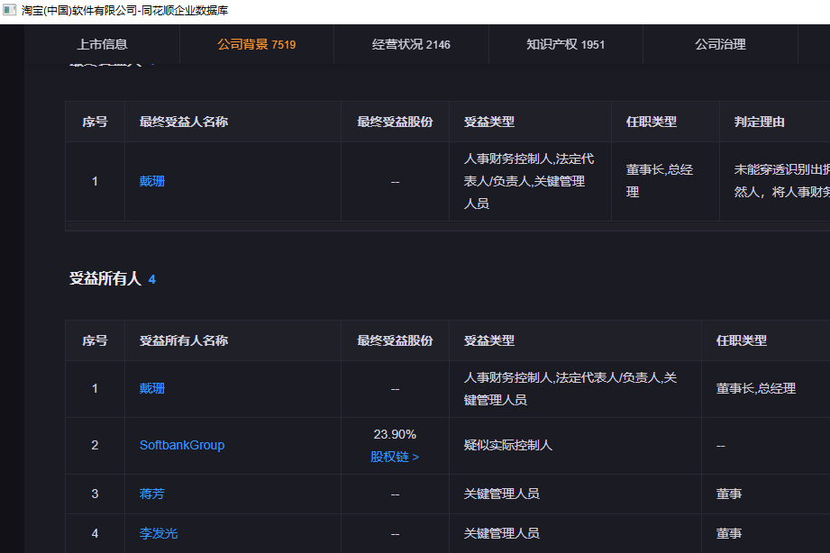Click the window title 淘宝(中国)软件有限公司-同花顺企业数据库

click(x=124, y=11)
